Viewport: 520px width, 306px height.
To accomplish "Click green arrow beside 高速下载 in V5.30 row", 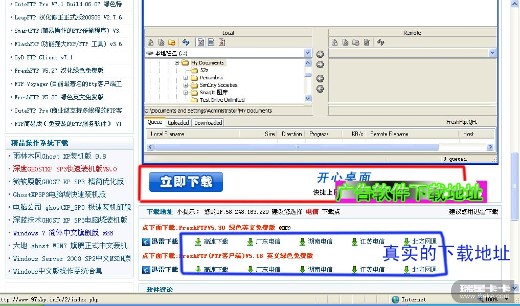I will tap(198, 242).
